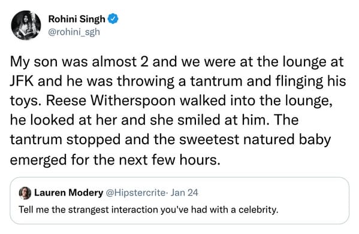The width and height of the screenshot is (359, 234).
Task: Click the phrase 'flinging his' in the tweet
Action: (x=310, y=81)
